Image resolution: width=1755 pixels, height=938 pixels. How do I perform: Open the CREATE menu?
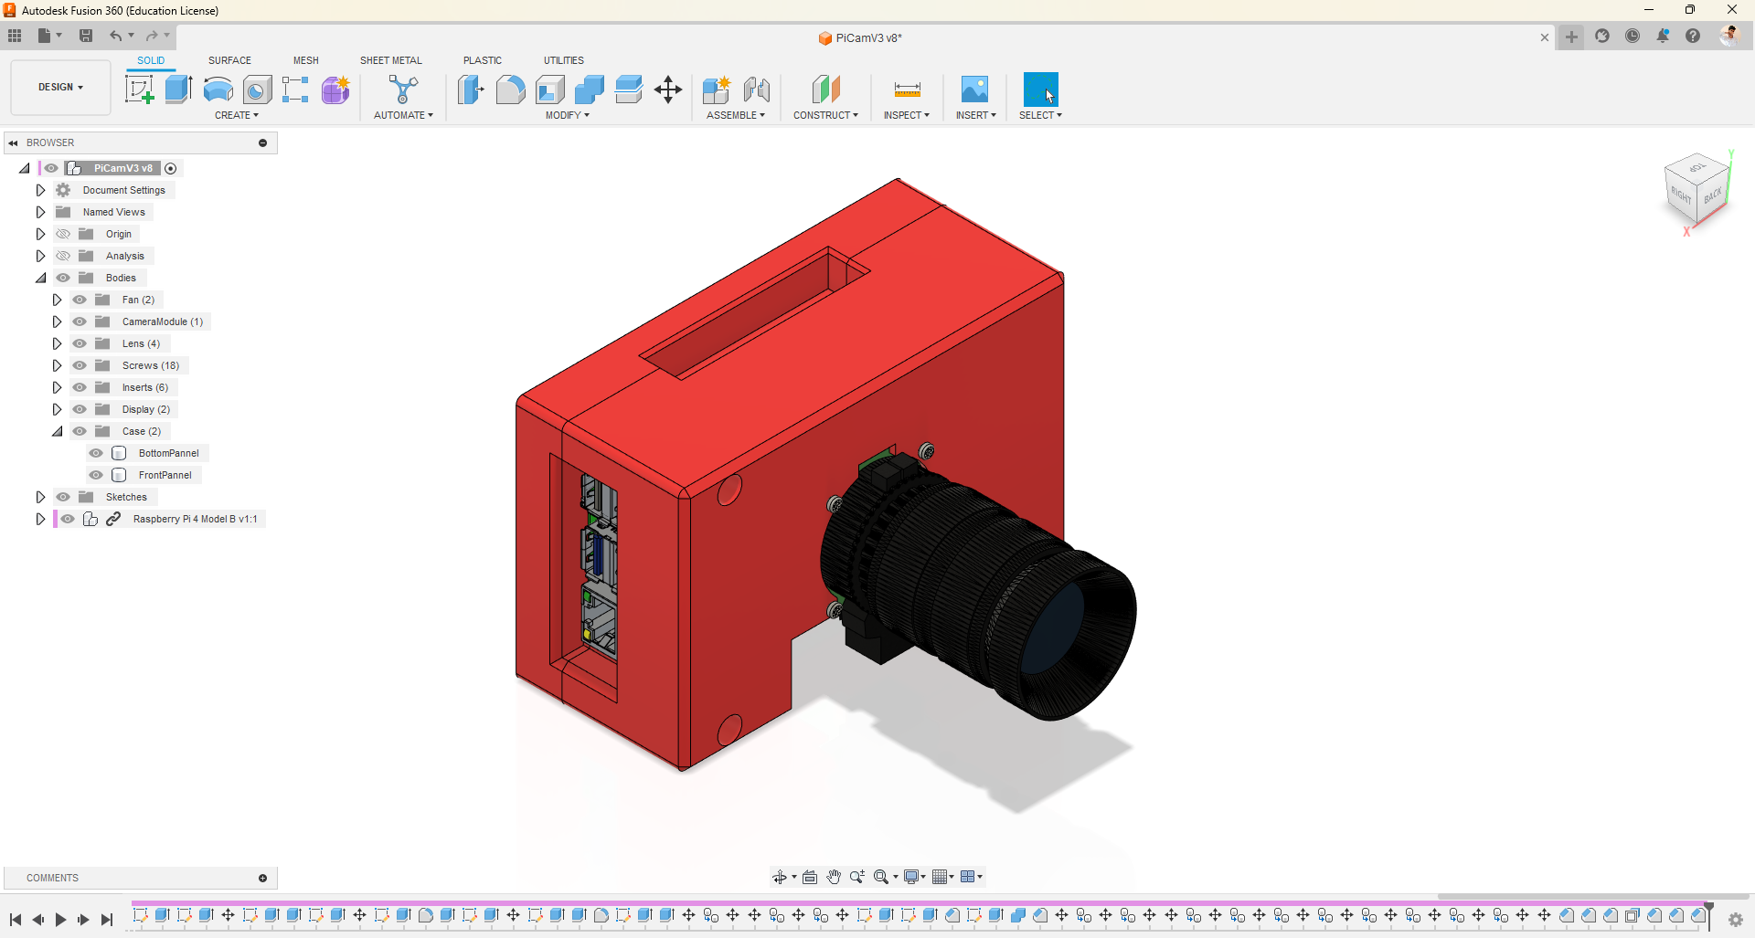237,115
